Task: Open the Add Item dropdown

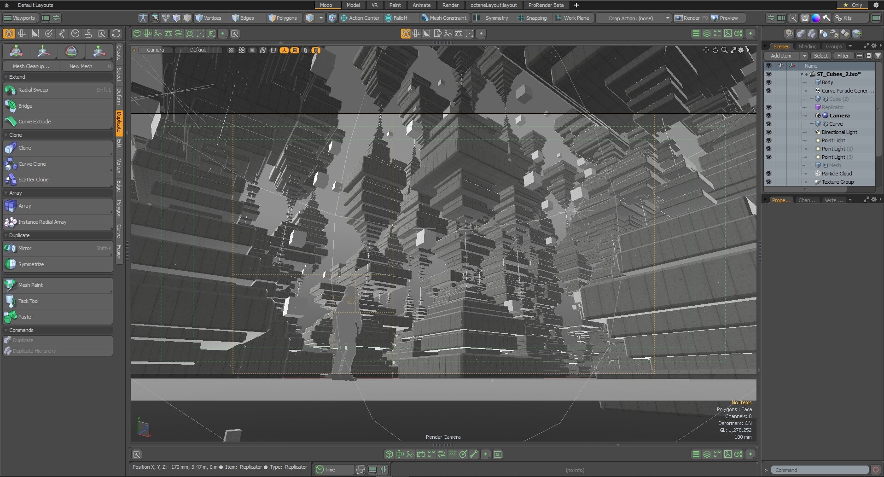Action: pyautogui.click(x=786, y=56)
